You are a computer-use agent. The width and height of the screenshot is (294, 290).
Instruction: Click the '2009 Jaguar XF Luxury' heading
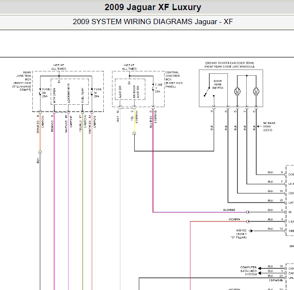coord(153,8)
